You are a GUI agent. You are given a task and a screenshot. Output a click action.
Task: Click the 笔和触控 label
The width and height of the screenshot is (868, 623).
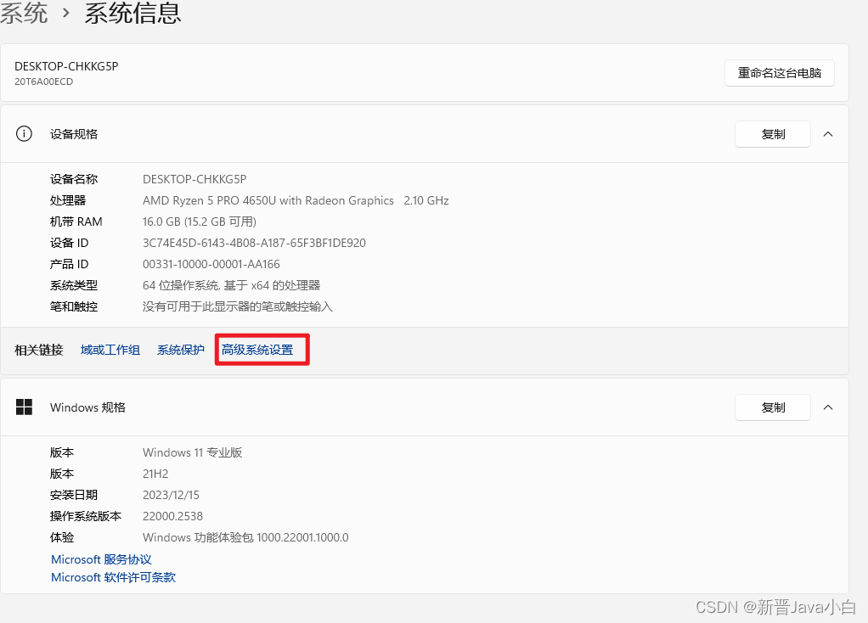74,306
